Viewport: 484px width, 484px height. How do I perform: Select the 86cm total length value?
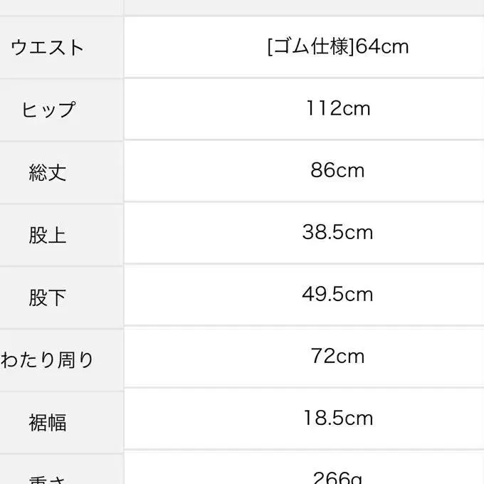tap(337, 171)
